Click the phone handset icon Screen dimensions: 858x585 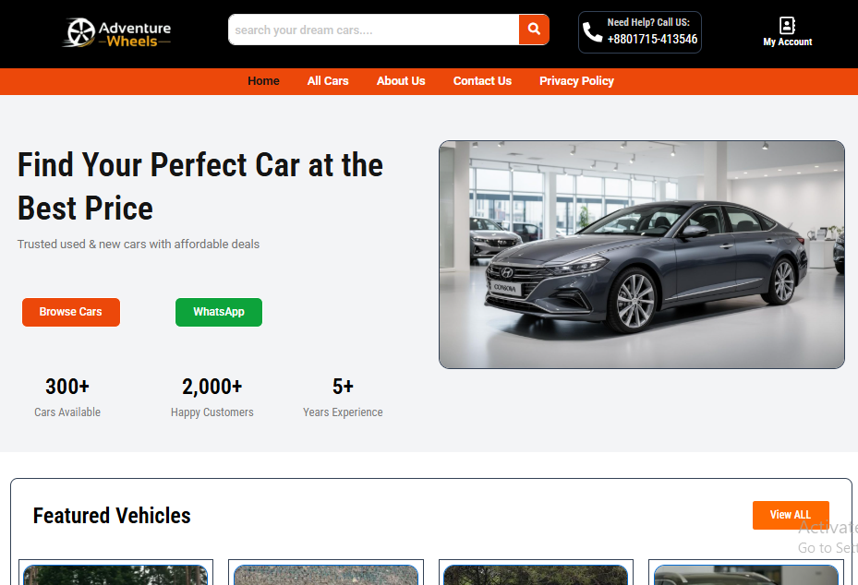[592, 33]
